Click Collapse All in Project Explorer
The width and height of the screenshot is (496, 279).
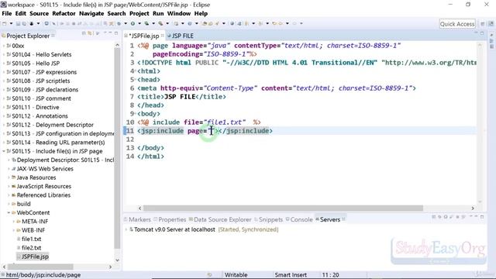click(x=84, y=33)
